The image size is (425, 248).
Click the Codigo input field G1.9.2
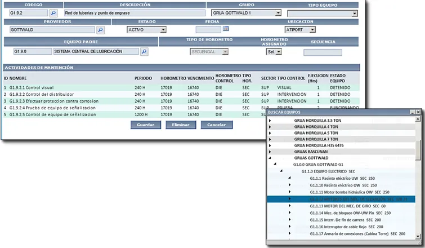tap(29, 13)
